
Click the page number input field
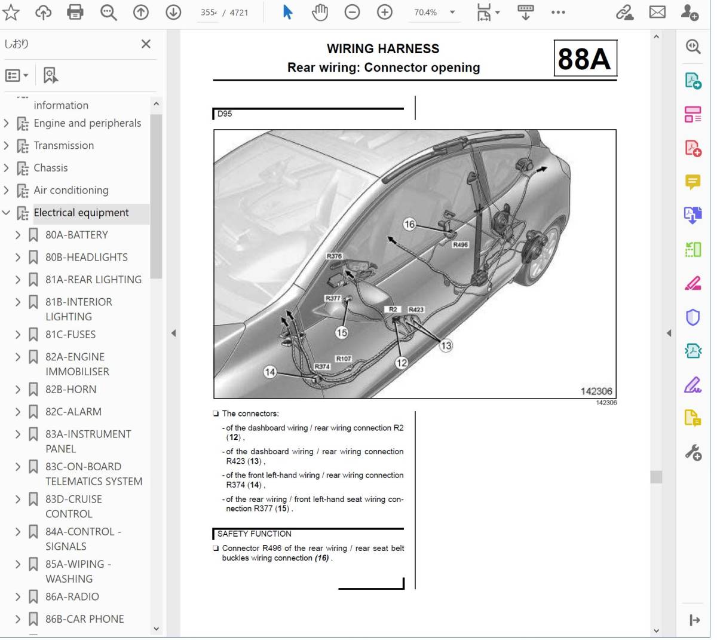point(209,13)
